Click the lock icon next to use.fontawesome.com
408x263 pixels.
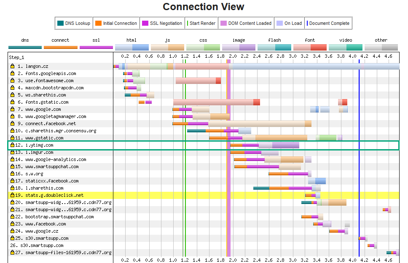click(12, 81)
